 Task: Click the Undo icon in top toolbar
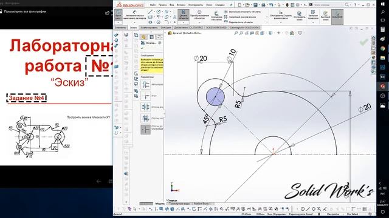tap(271, 5)
